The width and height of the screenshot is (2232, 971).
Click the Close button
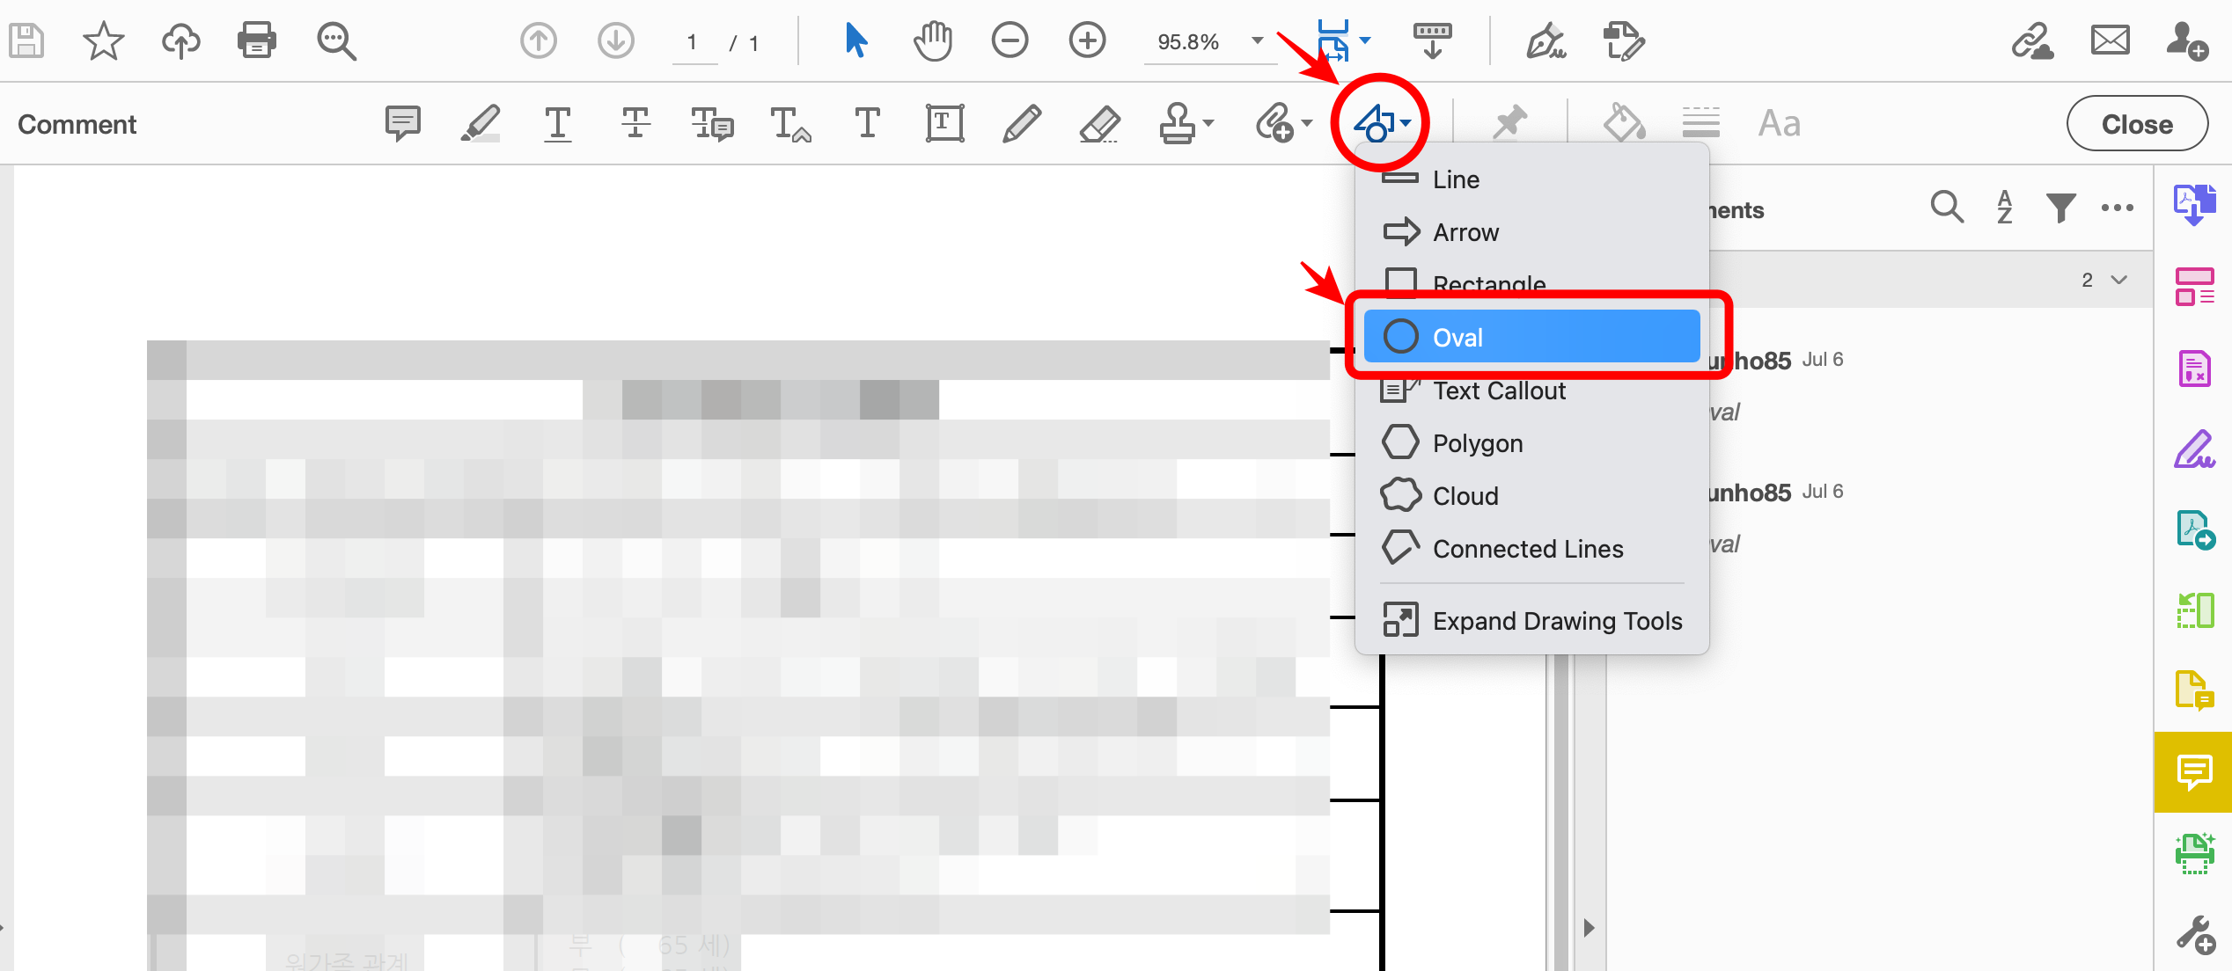[x=2136, y=124]
